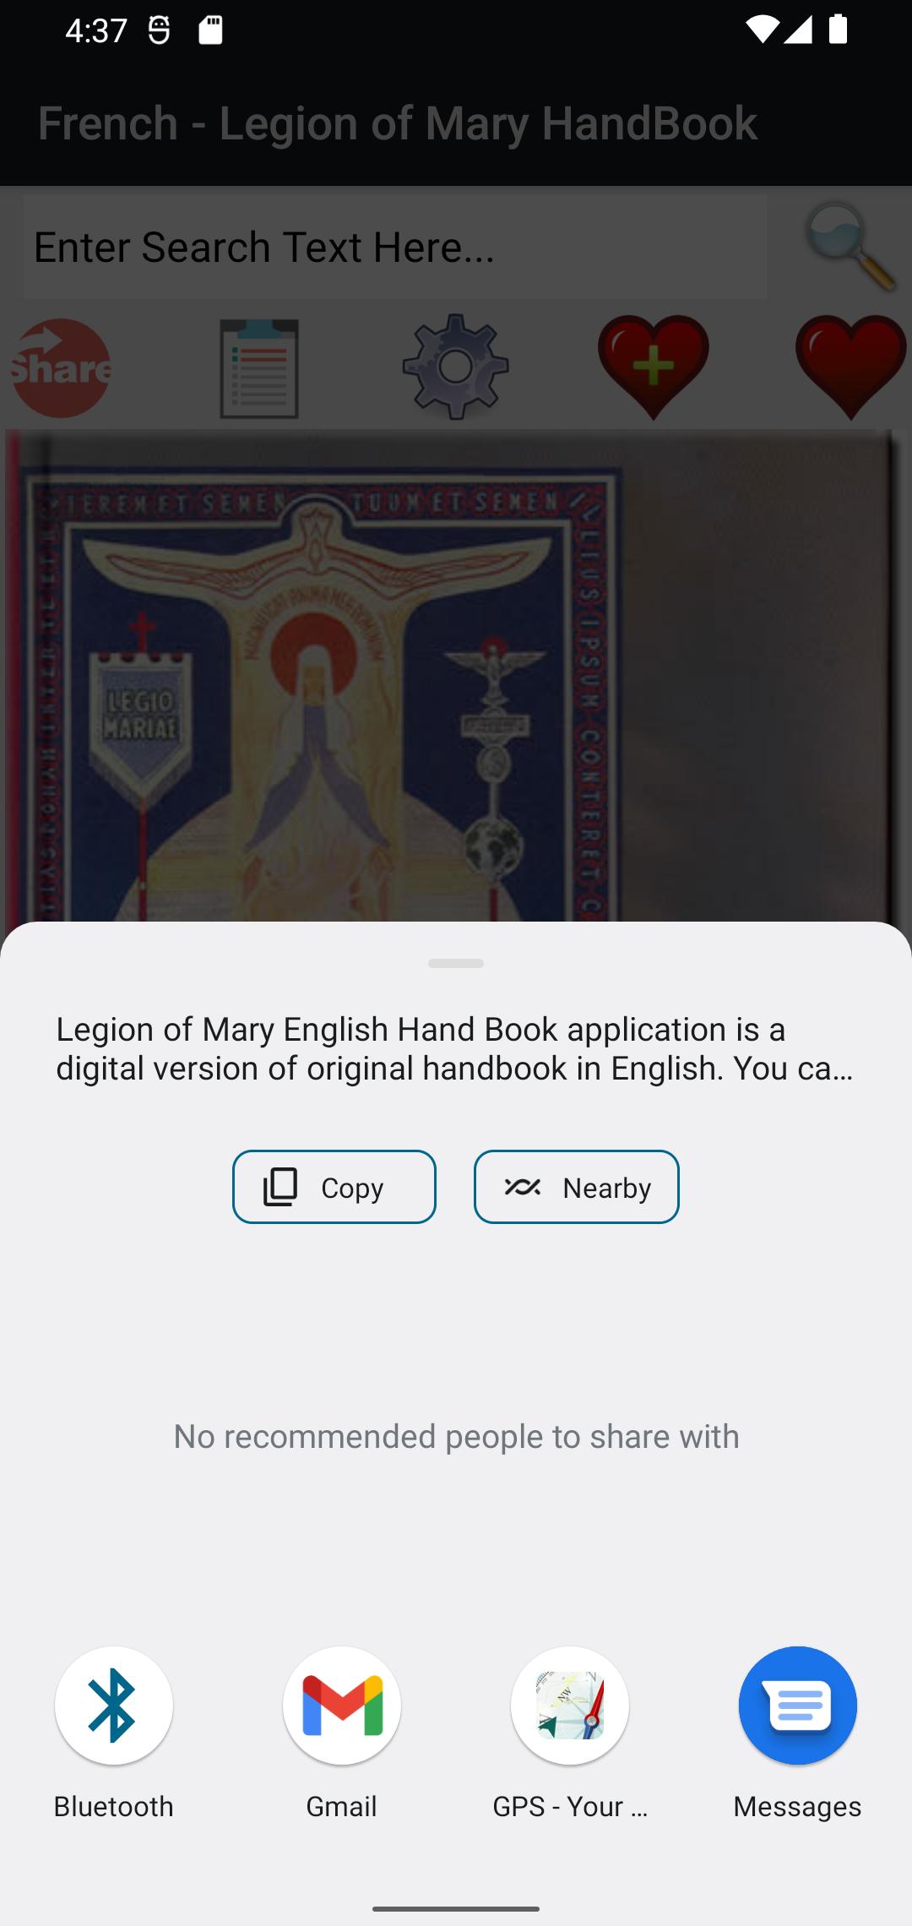Copy the shared text to clipboard
This screenshot has height=1926, width=912.
[x=334, y=1187]
